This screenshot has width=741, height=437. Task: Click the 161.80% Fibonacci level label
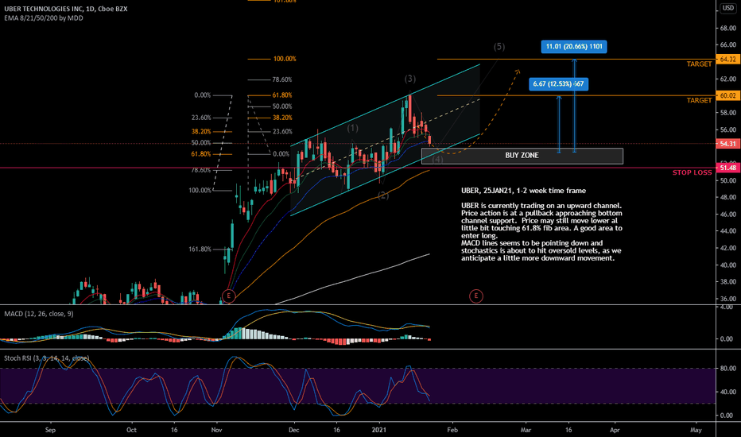click(200, 249)
